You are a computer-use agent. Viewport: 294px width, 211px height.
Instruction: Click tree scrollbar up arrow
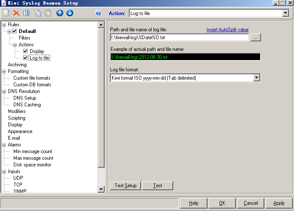(x=101, y=25)
